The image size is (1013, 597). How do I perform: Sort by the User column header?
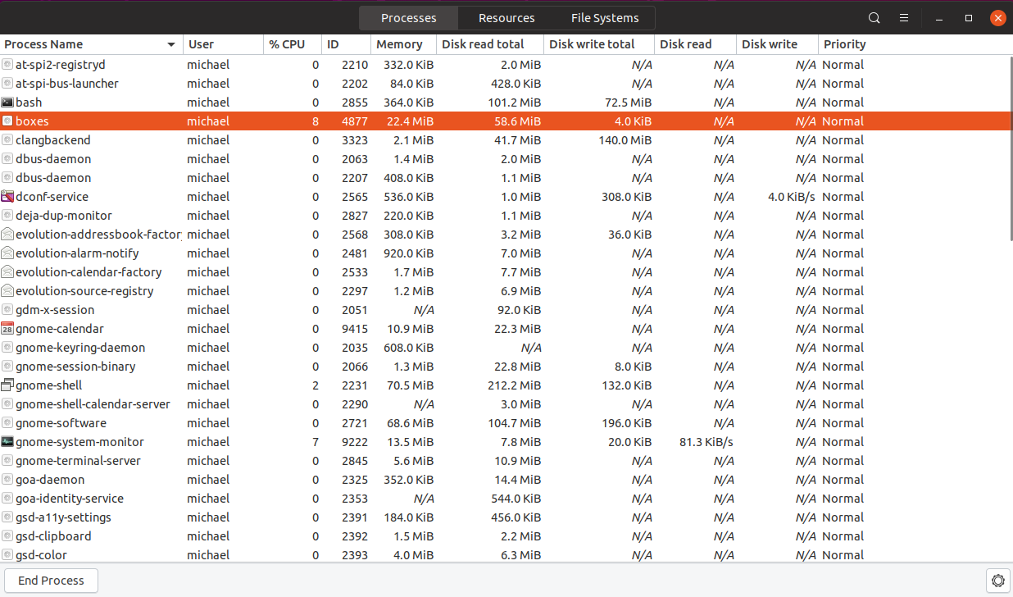224,44
